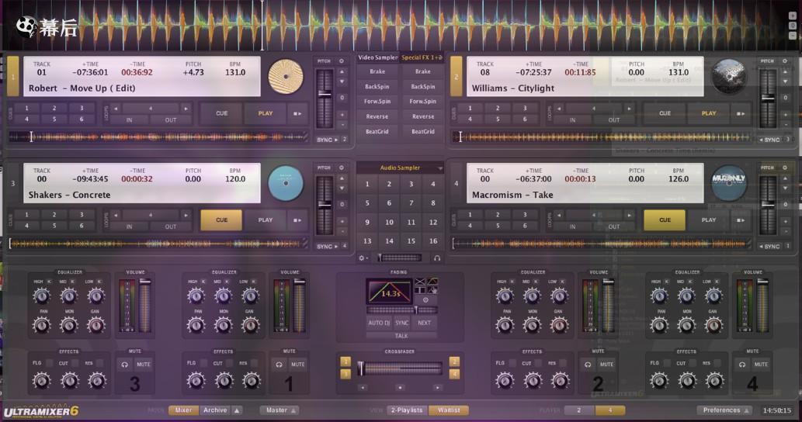Open the Special FX 1+2 selector
802x422 pixels.
(x=422, y=57)
